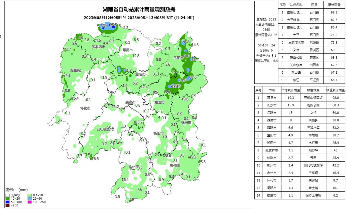Image resolution: width=346 pixels, height=209 pixels.
Task: Select the white 无降水 legend swatch
Action: 8,195
